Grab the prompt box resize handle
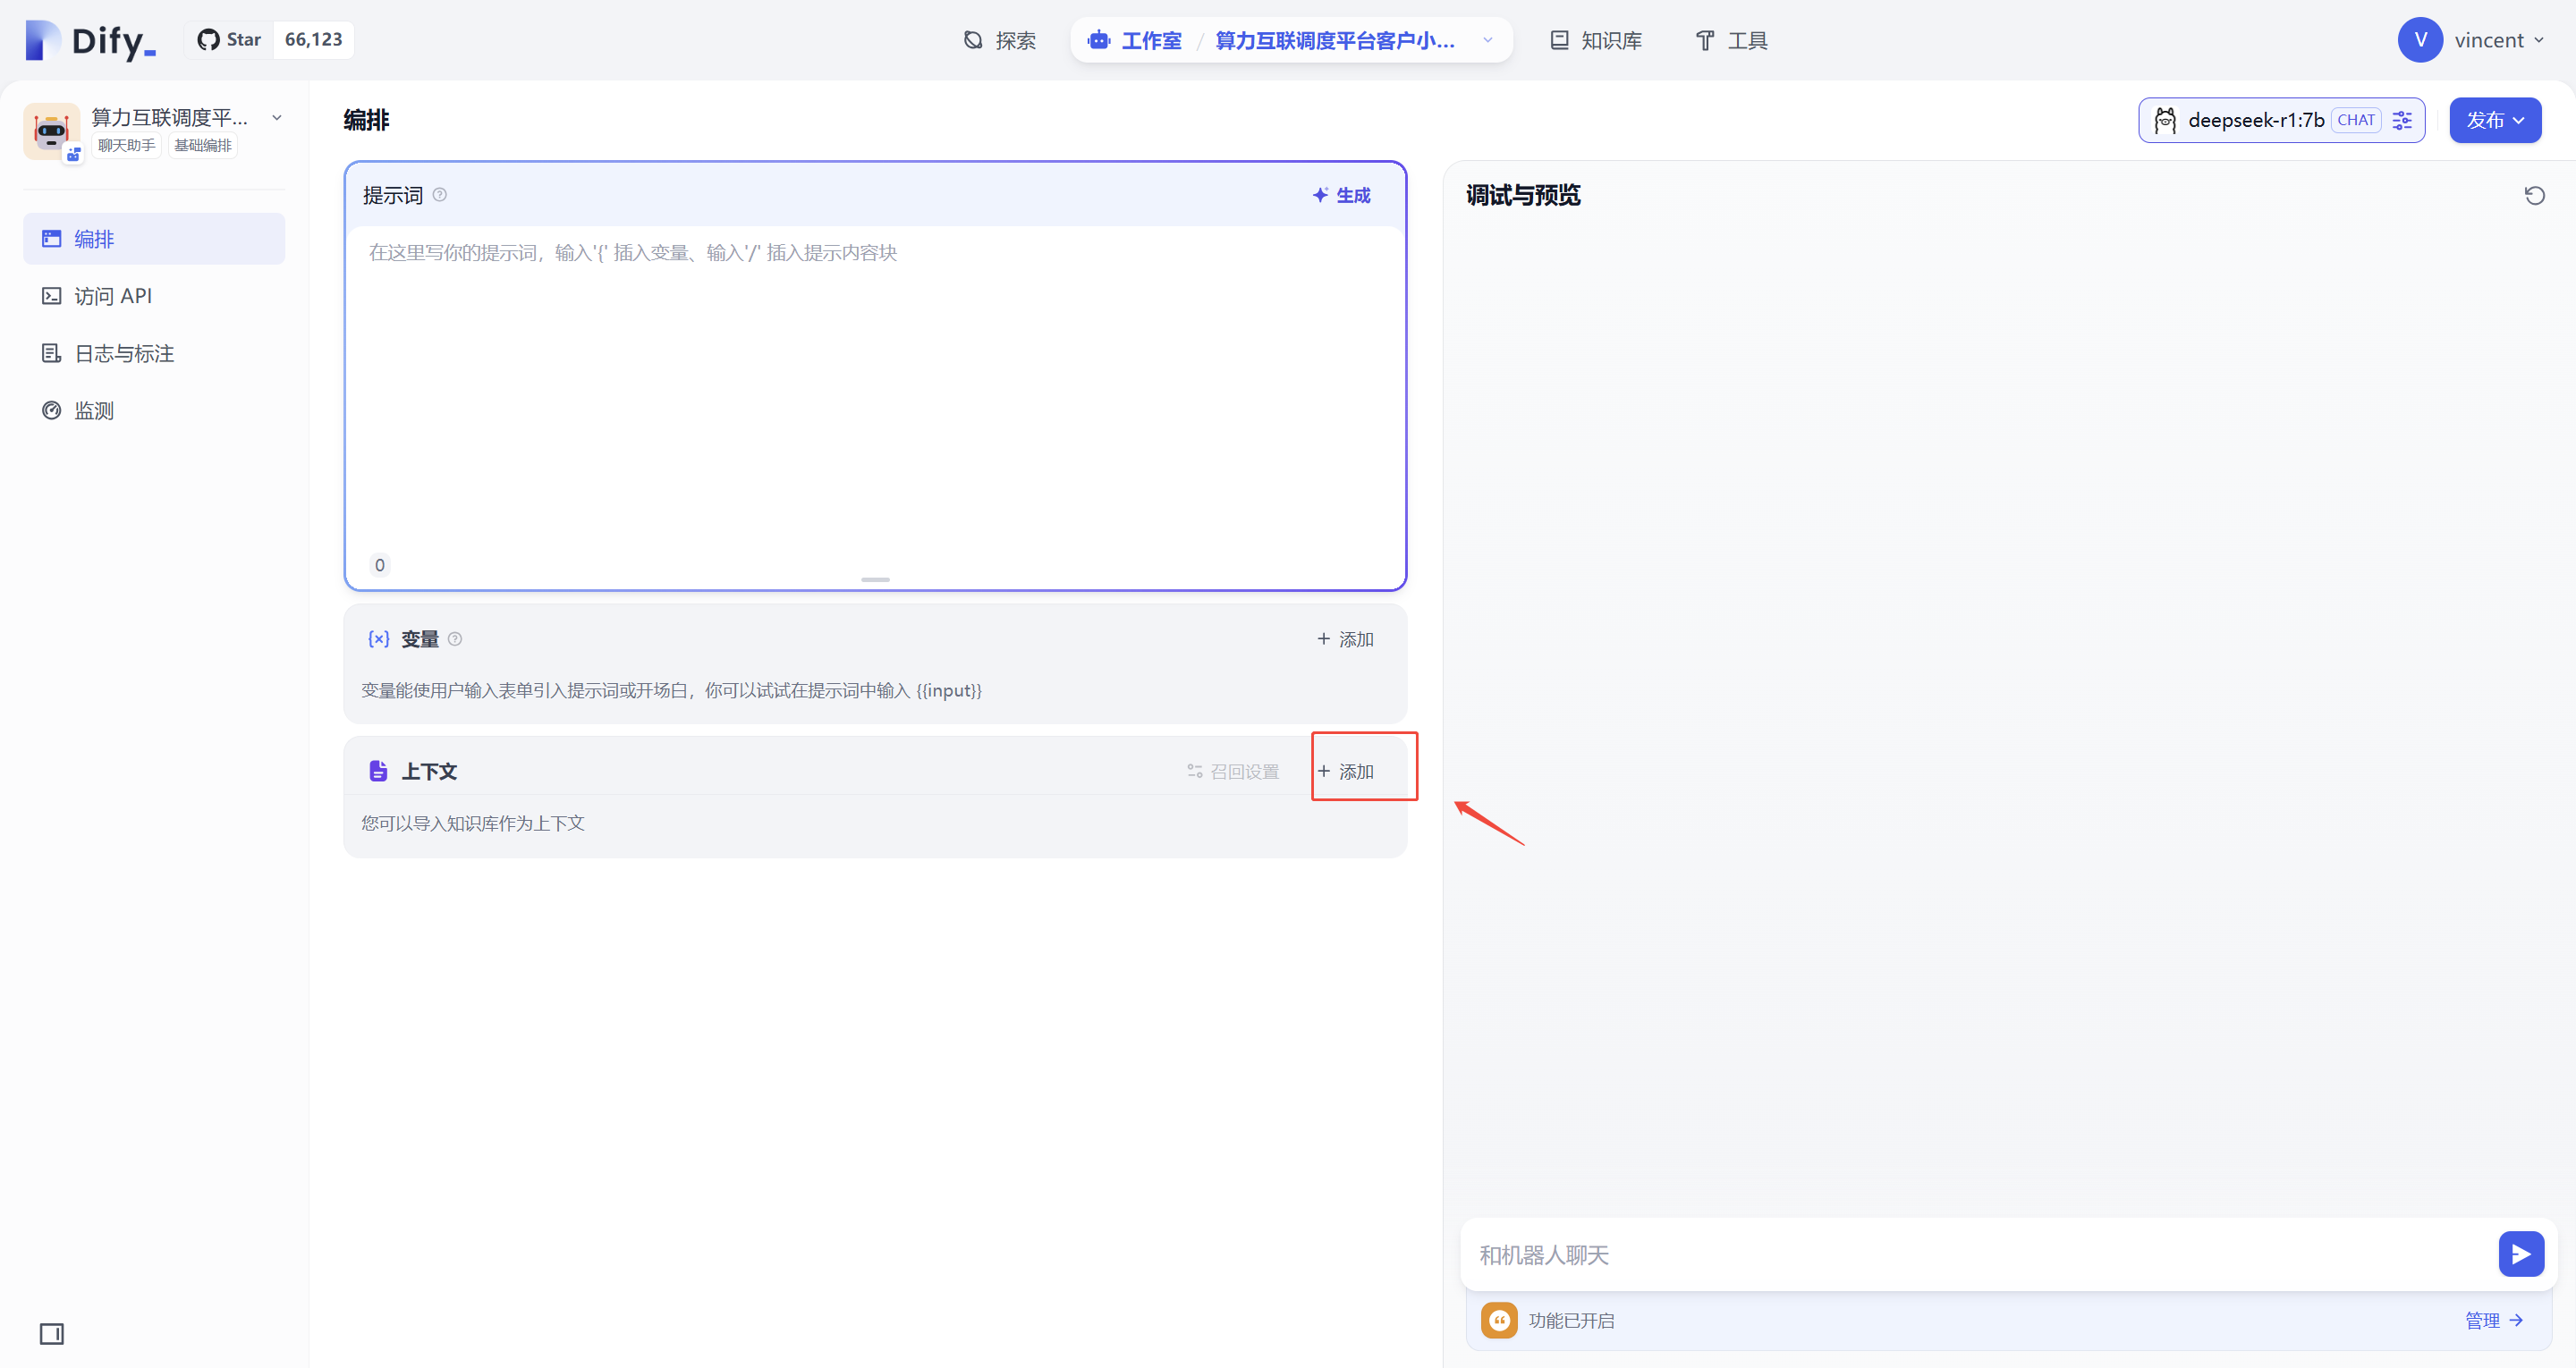This screenshot has width=2576, height=1368. pyautogui.click(x=875, y=579)
